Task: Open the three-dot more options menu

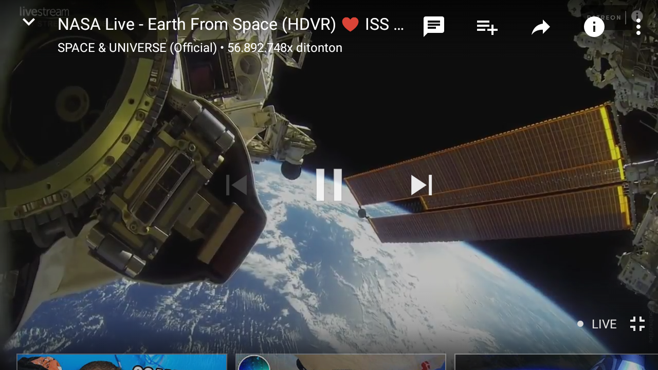Action: tap(638, 27)
